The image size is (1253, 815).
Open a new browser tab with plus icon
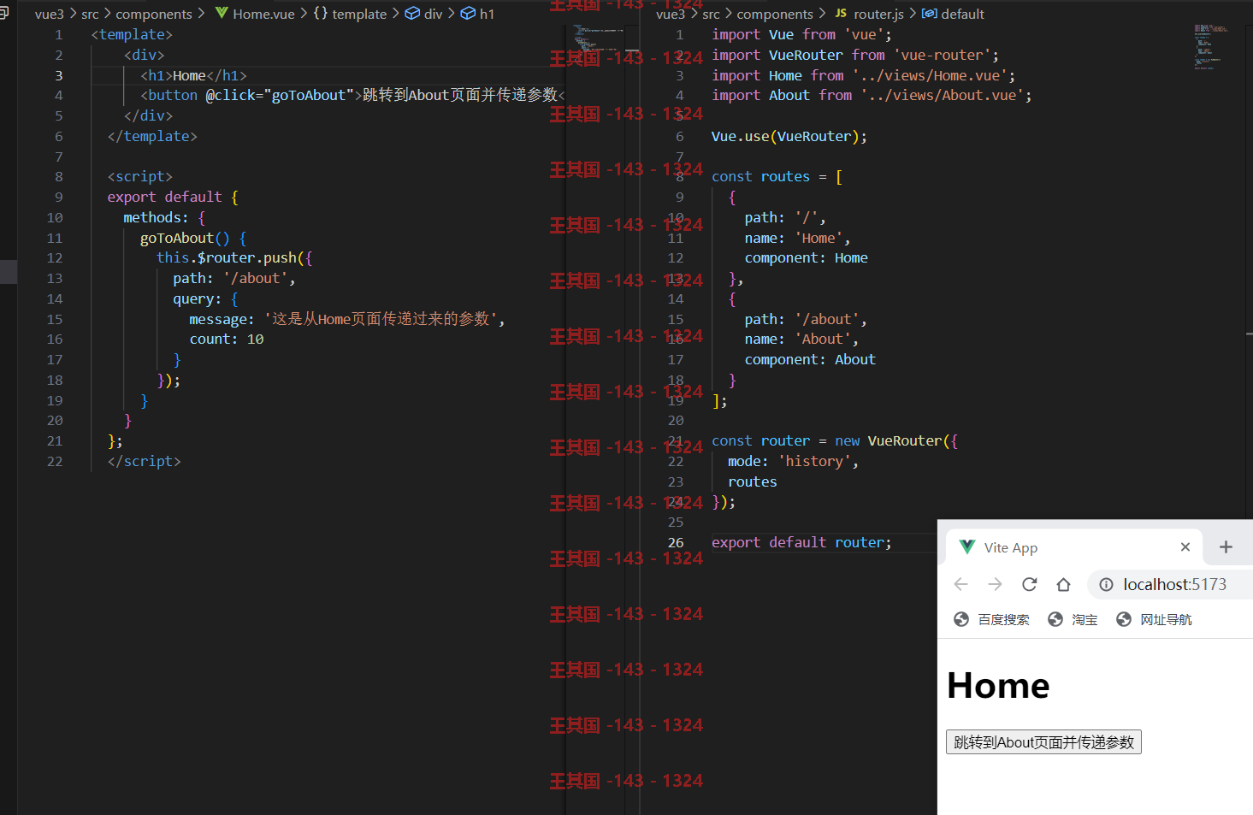(1226, 547)
